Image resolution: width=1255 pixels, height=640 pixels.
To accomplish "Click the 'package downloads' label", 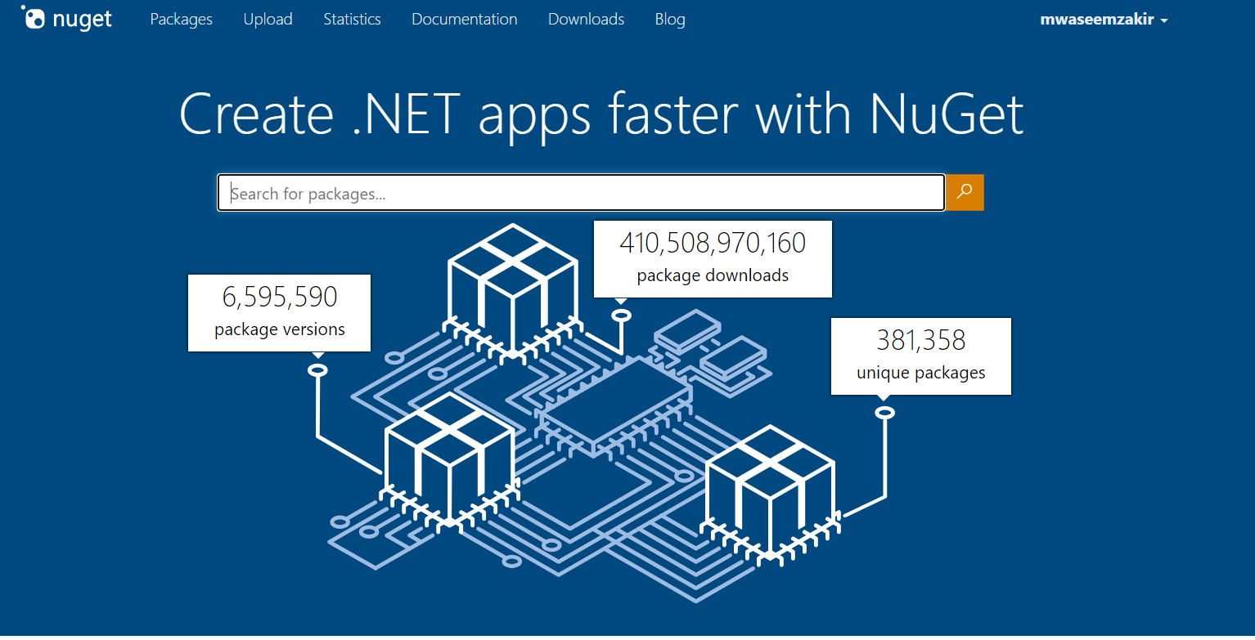I will 713,275.
